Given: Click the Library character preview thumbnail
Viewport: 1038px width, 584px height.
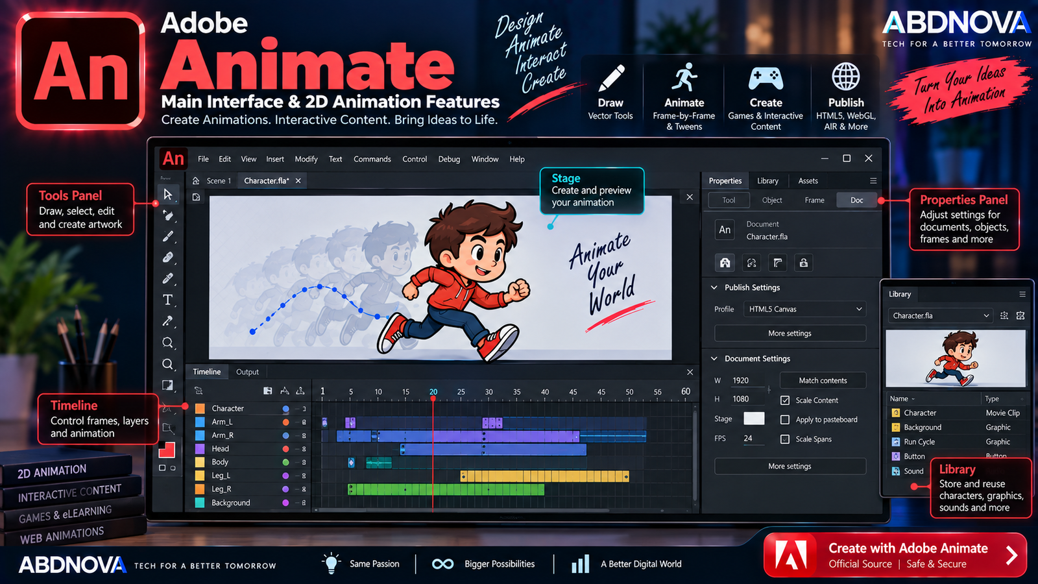Looking at the screenshot, I should click(956, 358).
